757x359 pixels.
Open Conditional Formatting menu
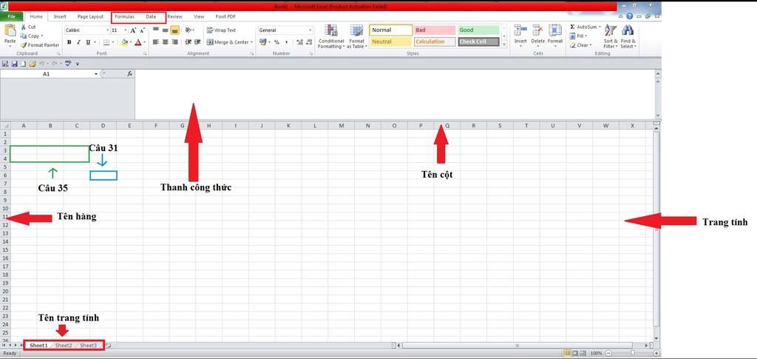[x=331, y=37]
